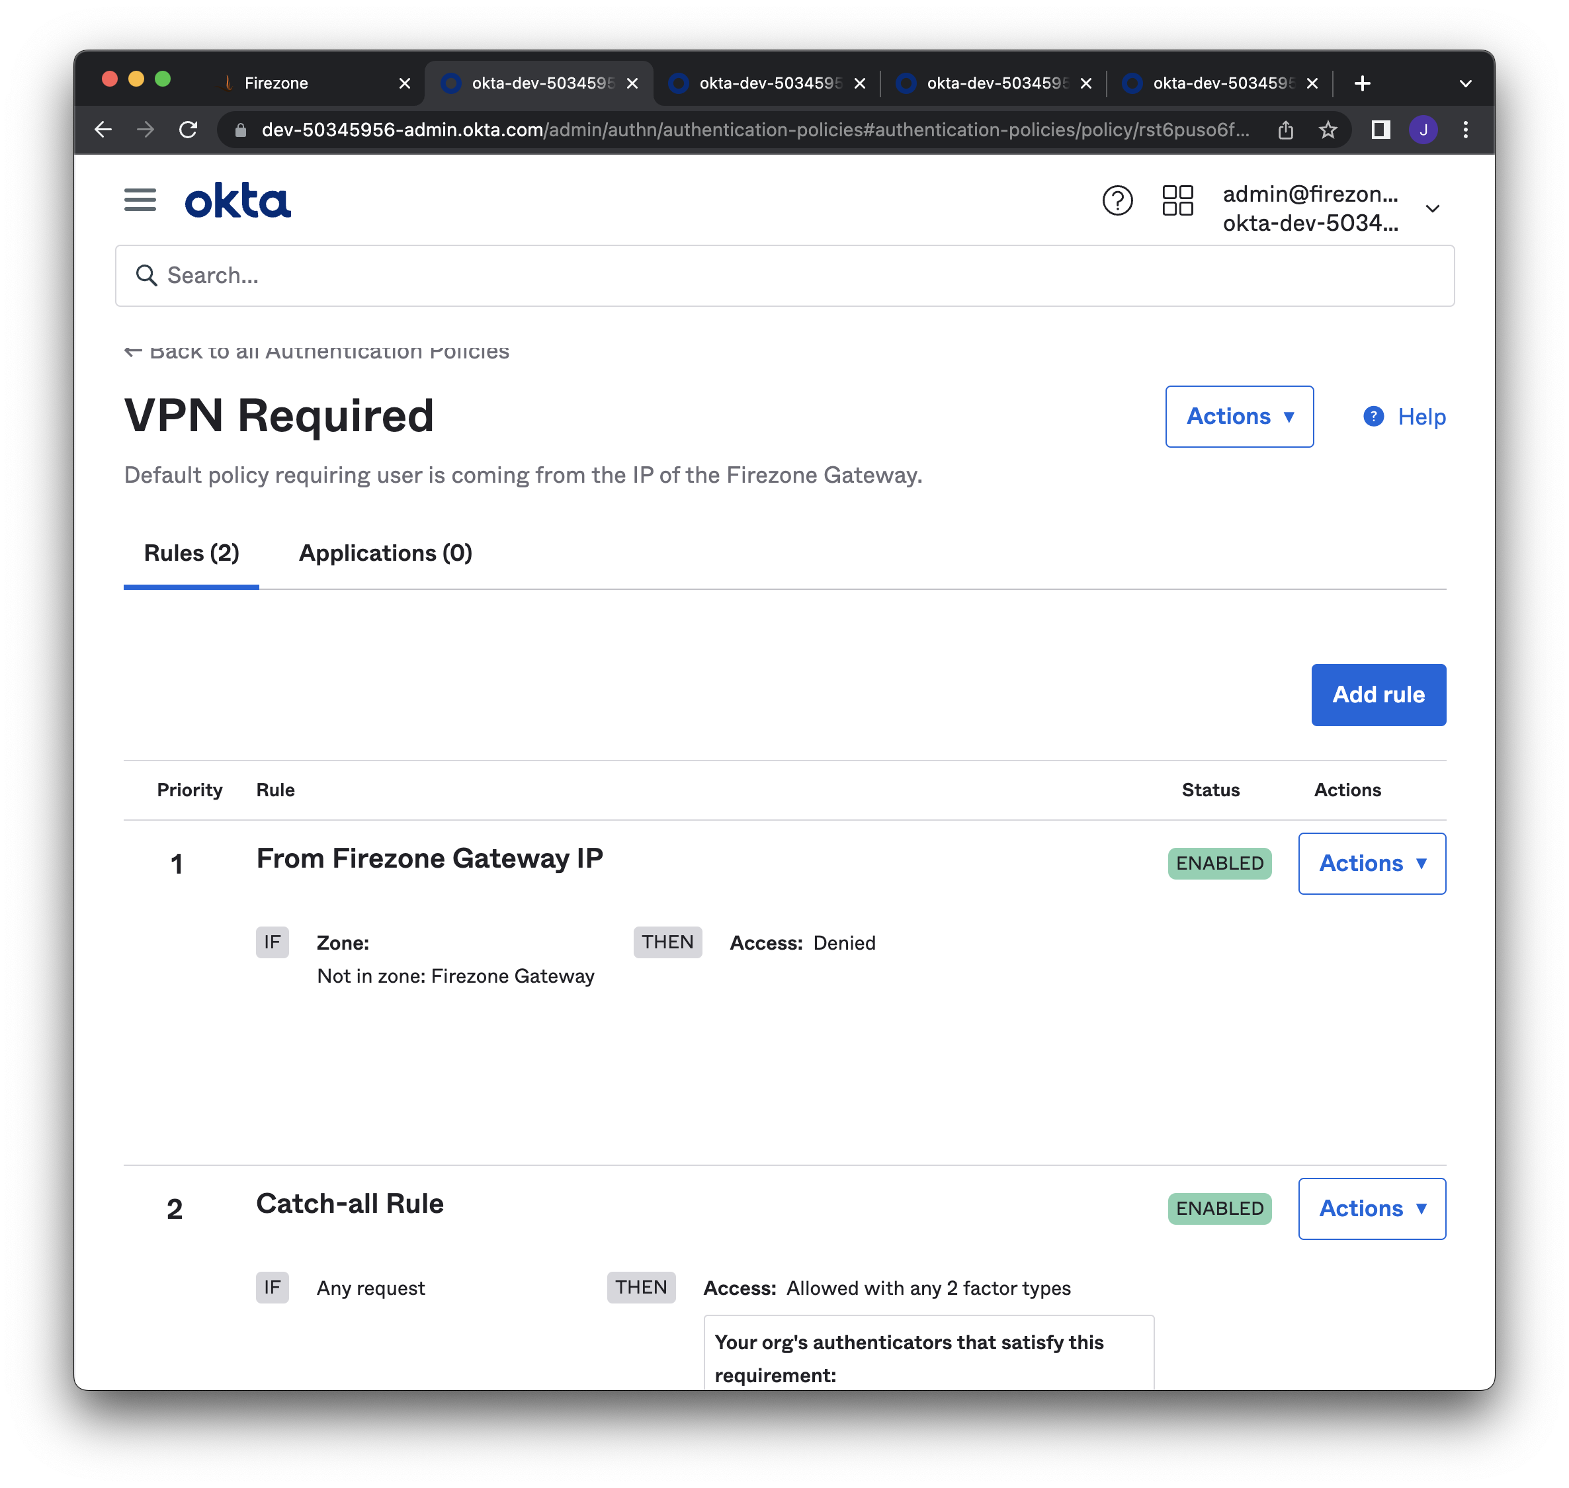This screenshot has height=1488, width=1569.
Task: Click the Add rule button
Action: point(1378,694)
